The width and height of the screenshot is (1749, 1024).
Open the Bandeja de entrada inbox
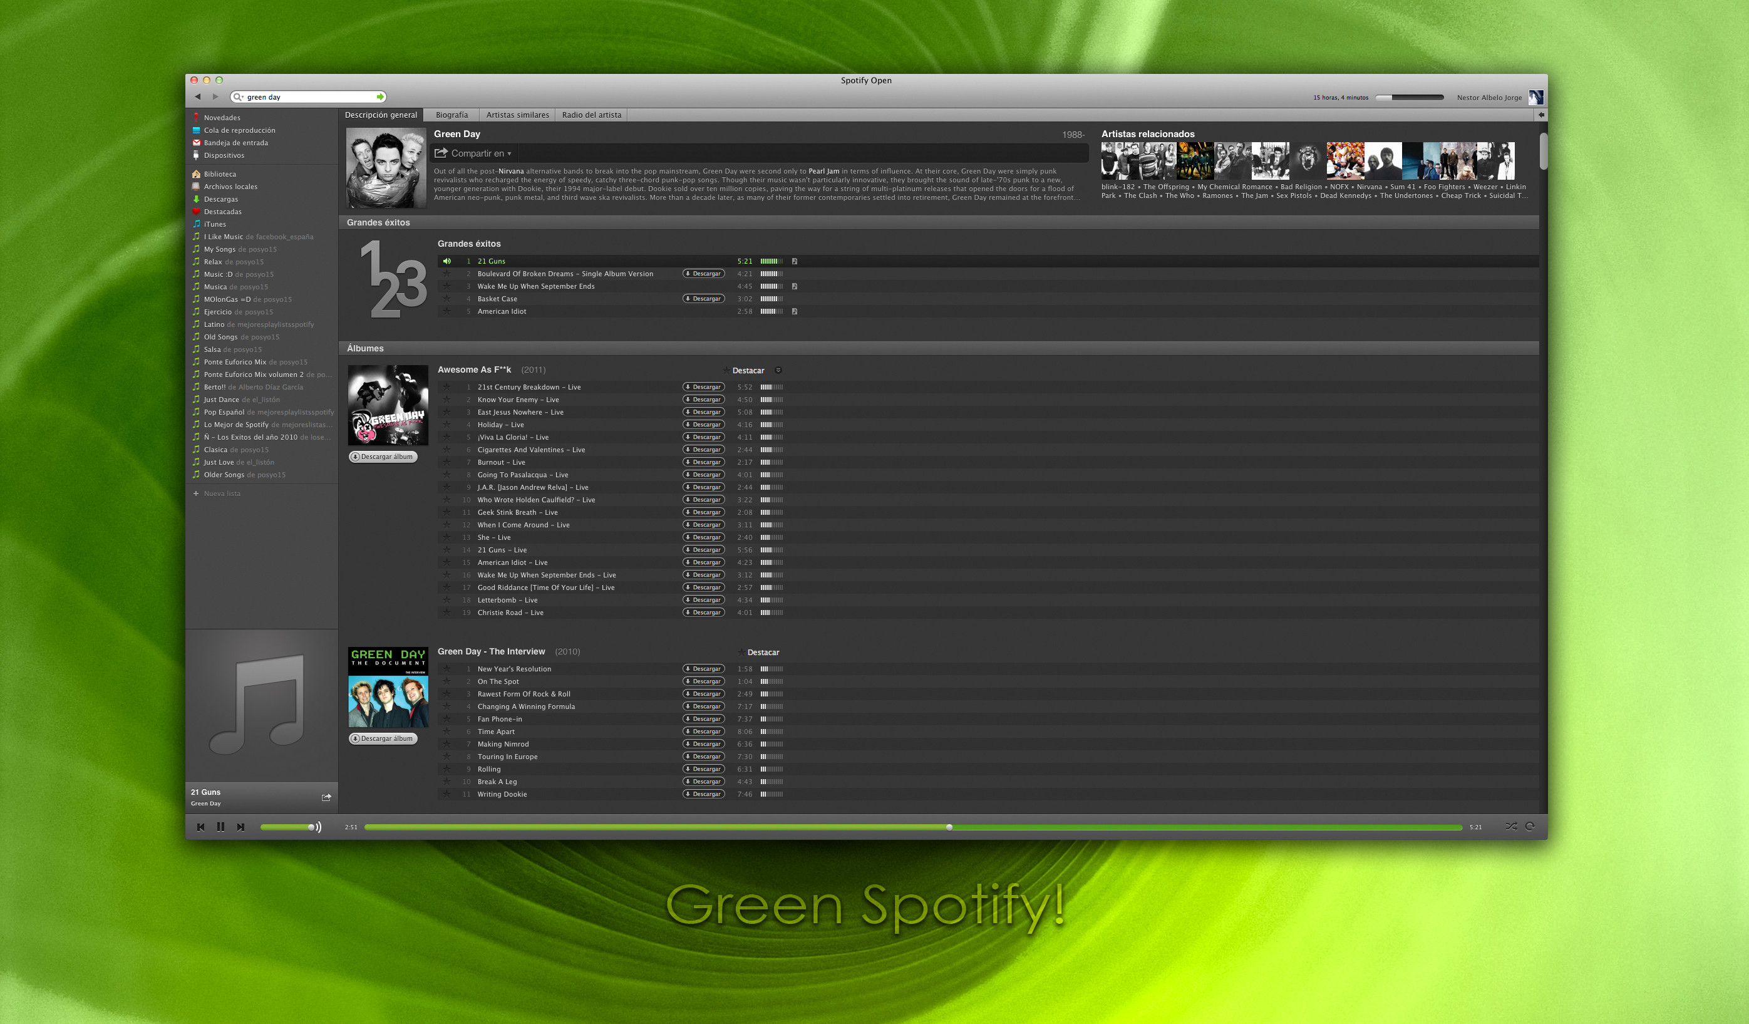coord(235,143)
